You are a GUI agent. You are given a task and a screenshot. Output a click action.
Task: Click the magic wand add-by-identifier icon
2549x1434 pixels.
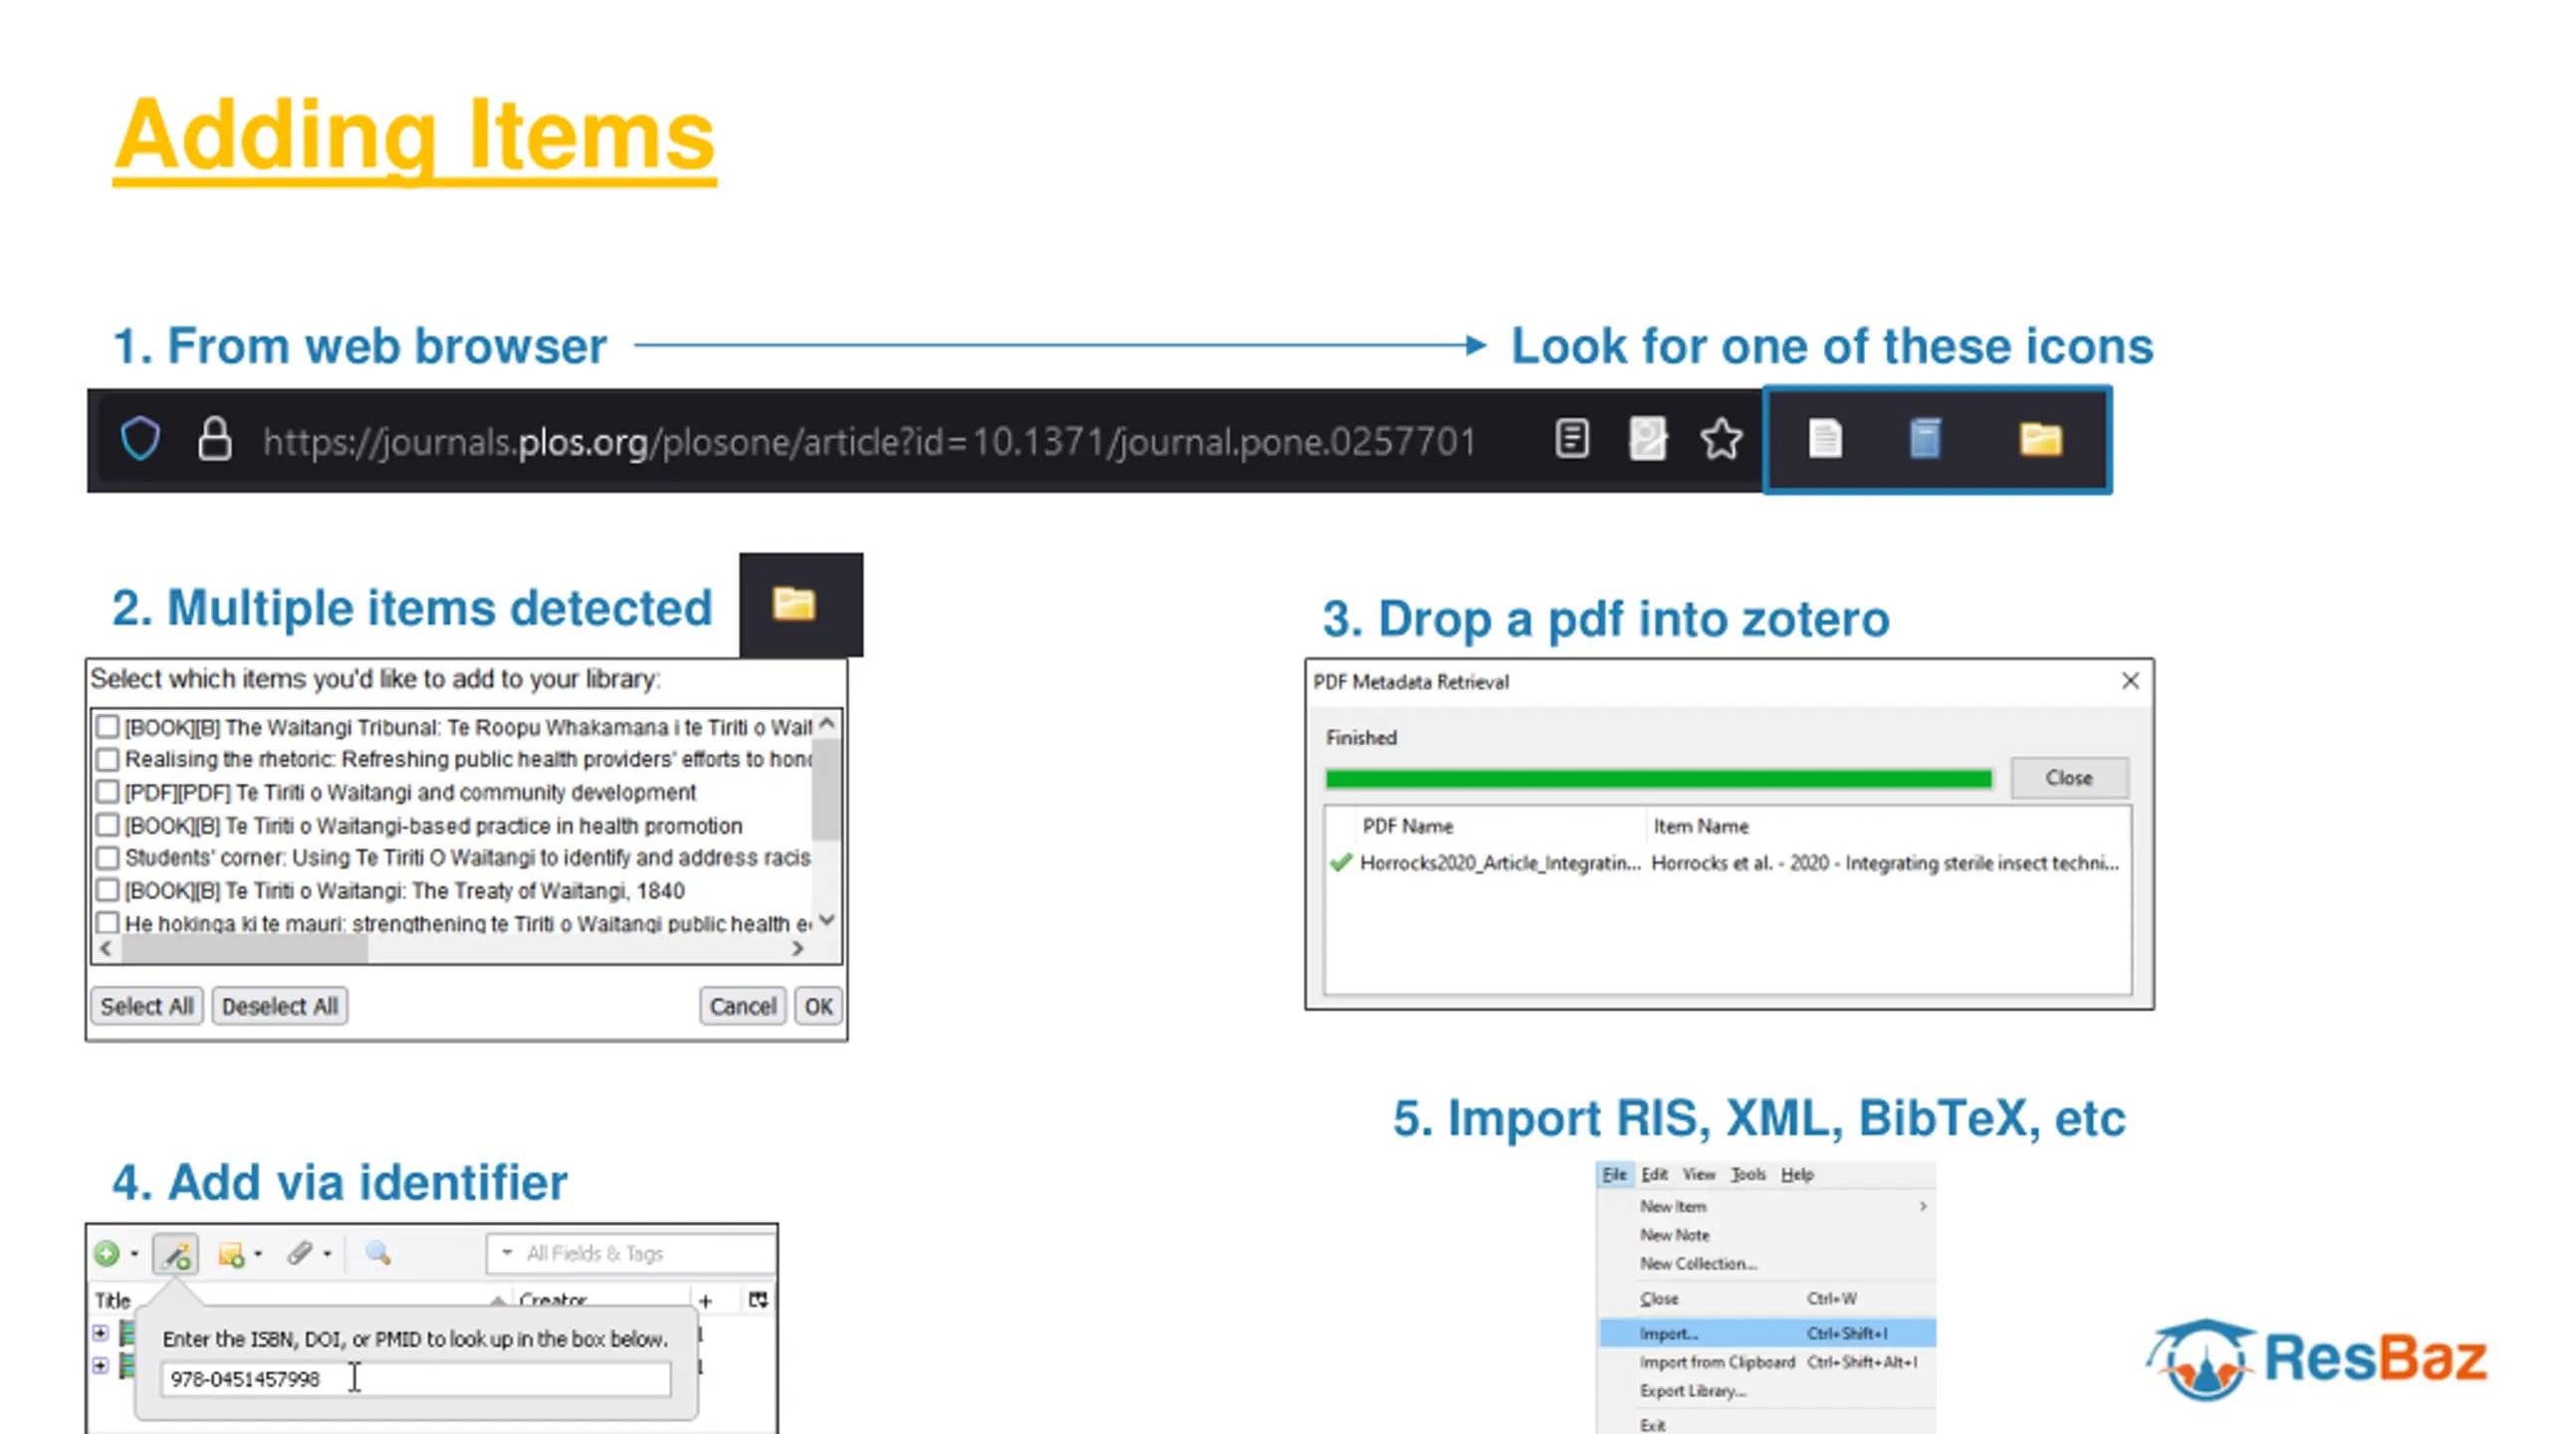point(176,1254)
